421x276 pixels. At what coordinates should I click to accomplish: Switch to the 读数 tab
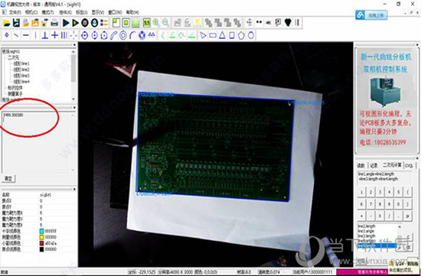361,165
